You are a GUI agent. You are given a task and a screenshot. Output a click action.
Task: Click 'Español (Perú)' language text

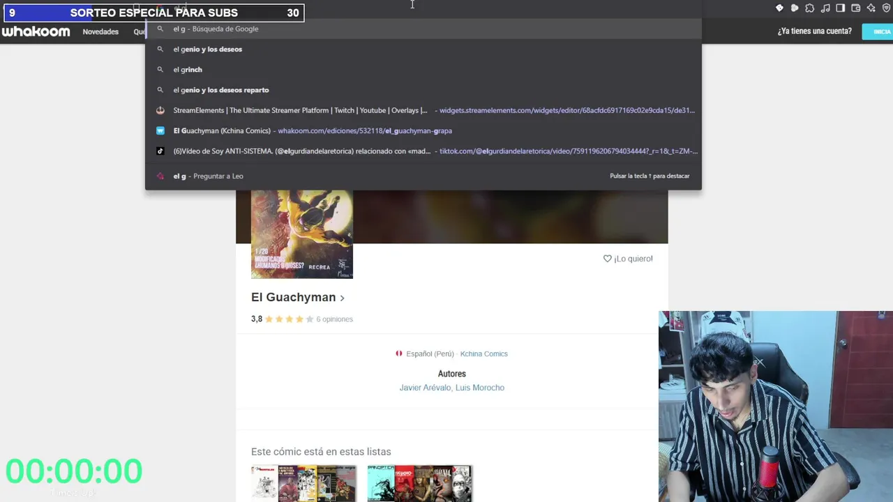pyautogui.click(x=430, y=353)
